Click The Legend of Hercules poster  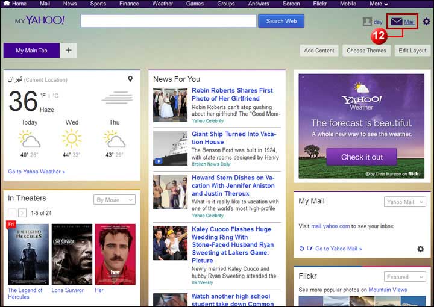coord(28,254)
